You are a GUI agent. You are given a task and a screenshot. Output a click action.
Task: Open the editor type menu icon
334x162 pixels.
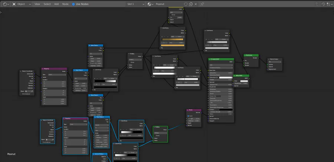6,4
